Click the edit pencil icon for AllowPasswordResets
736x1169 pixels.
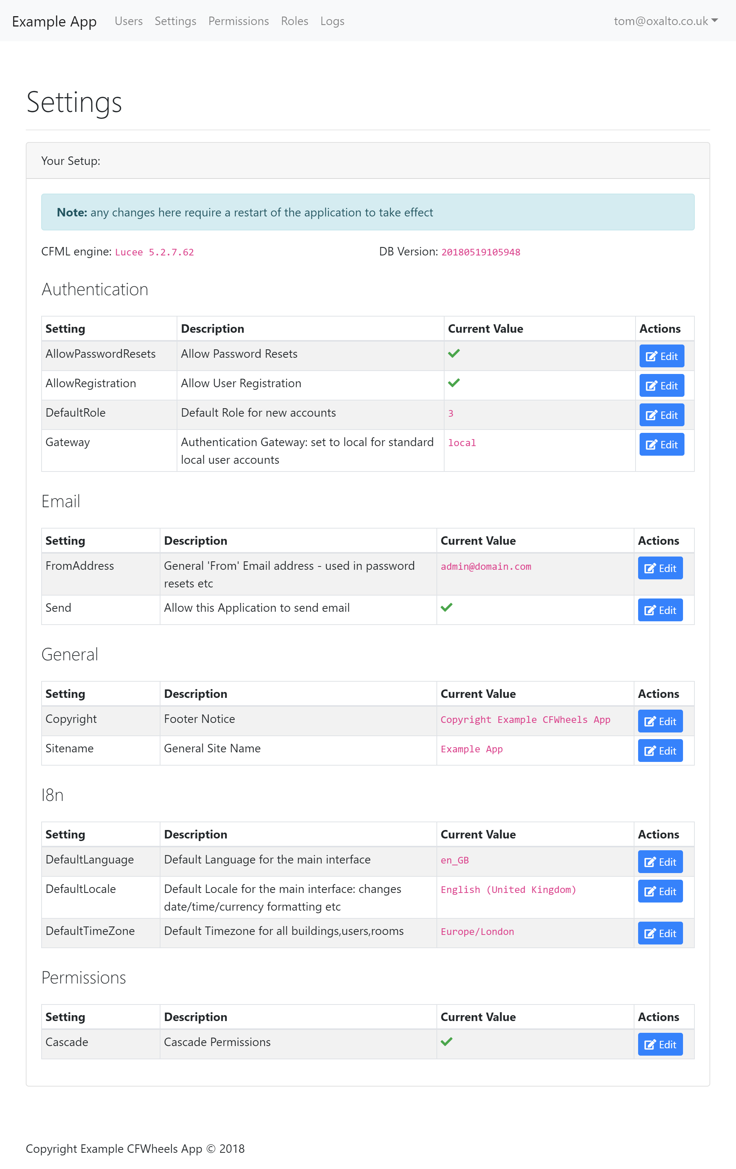(x=651, y=356)
